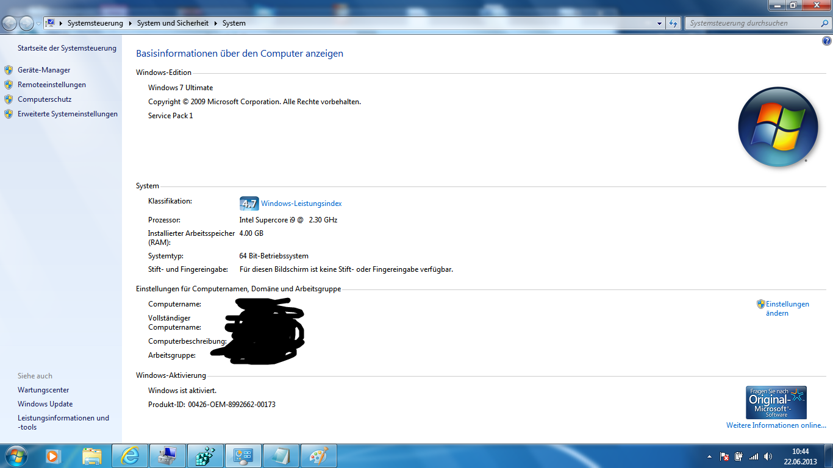Select System und Sicherheit breadcrumb
The image size is (833, 468).
(x=173, y=23)
